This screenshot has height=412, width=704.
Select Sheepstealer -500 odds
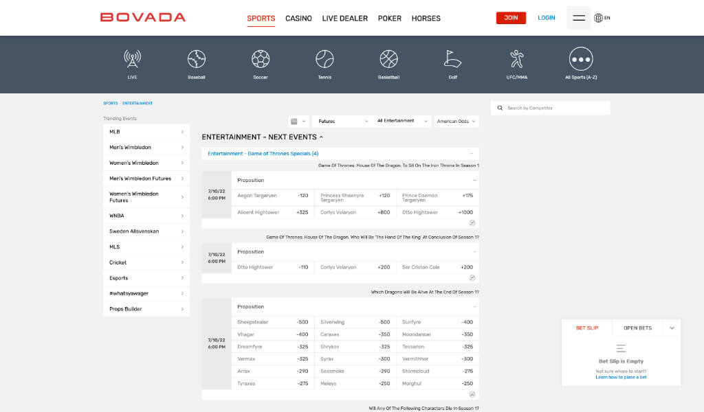272,322
